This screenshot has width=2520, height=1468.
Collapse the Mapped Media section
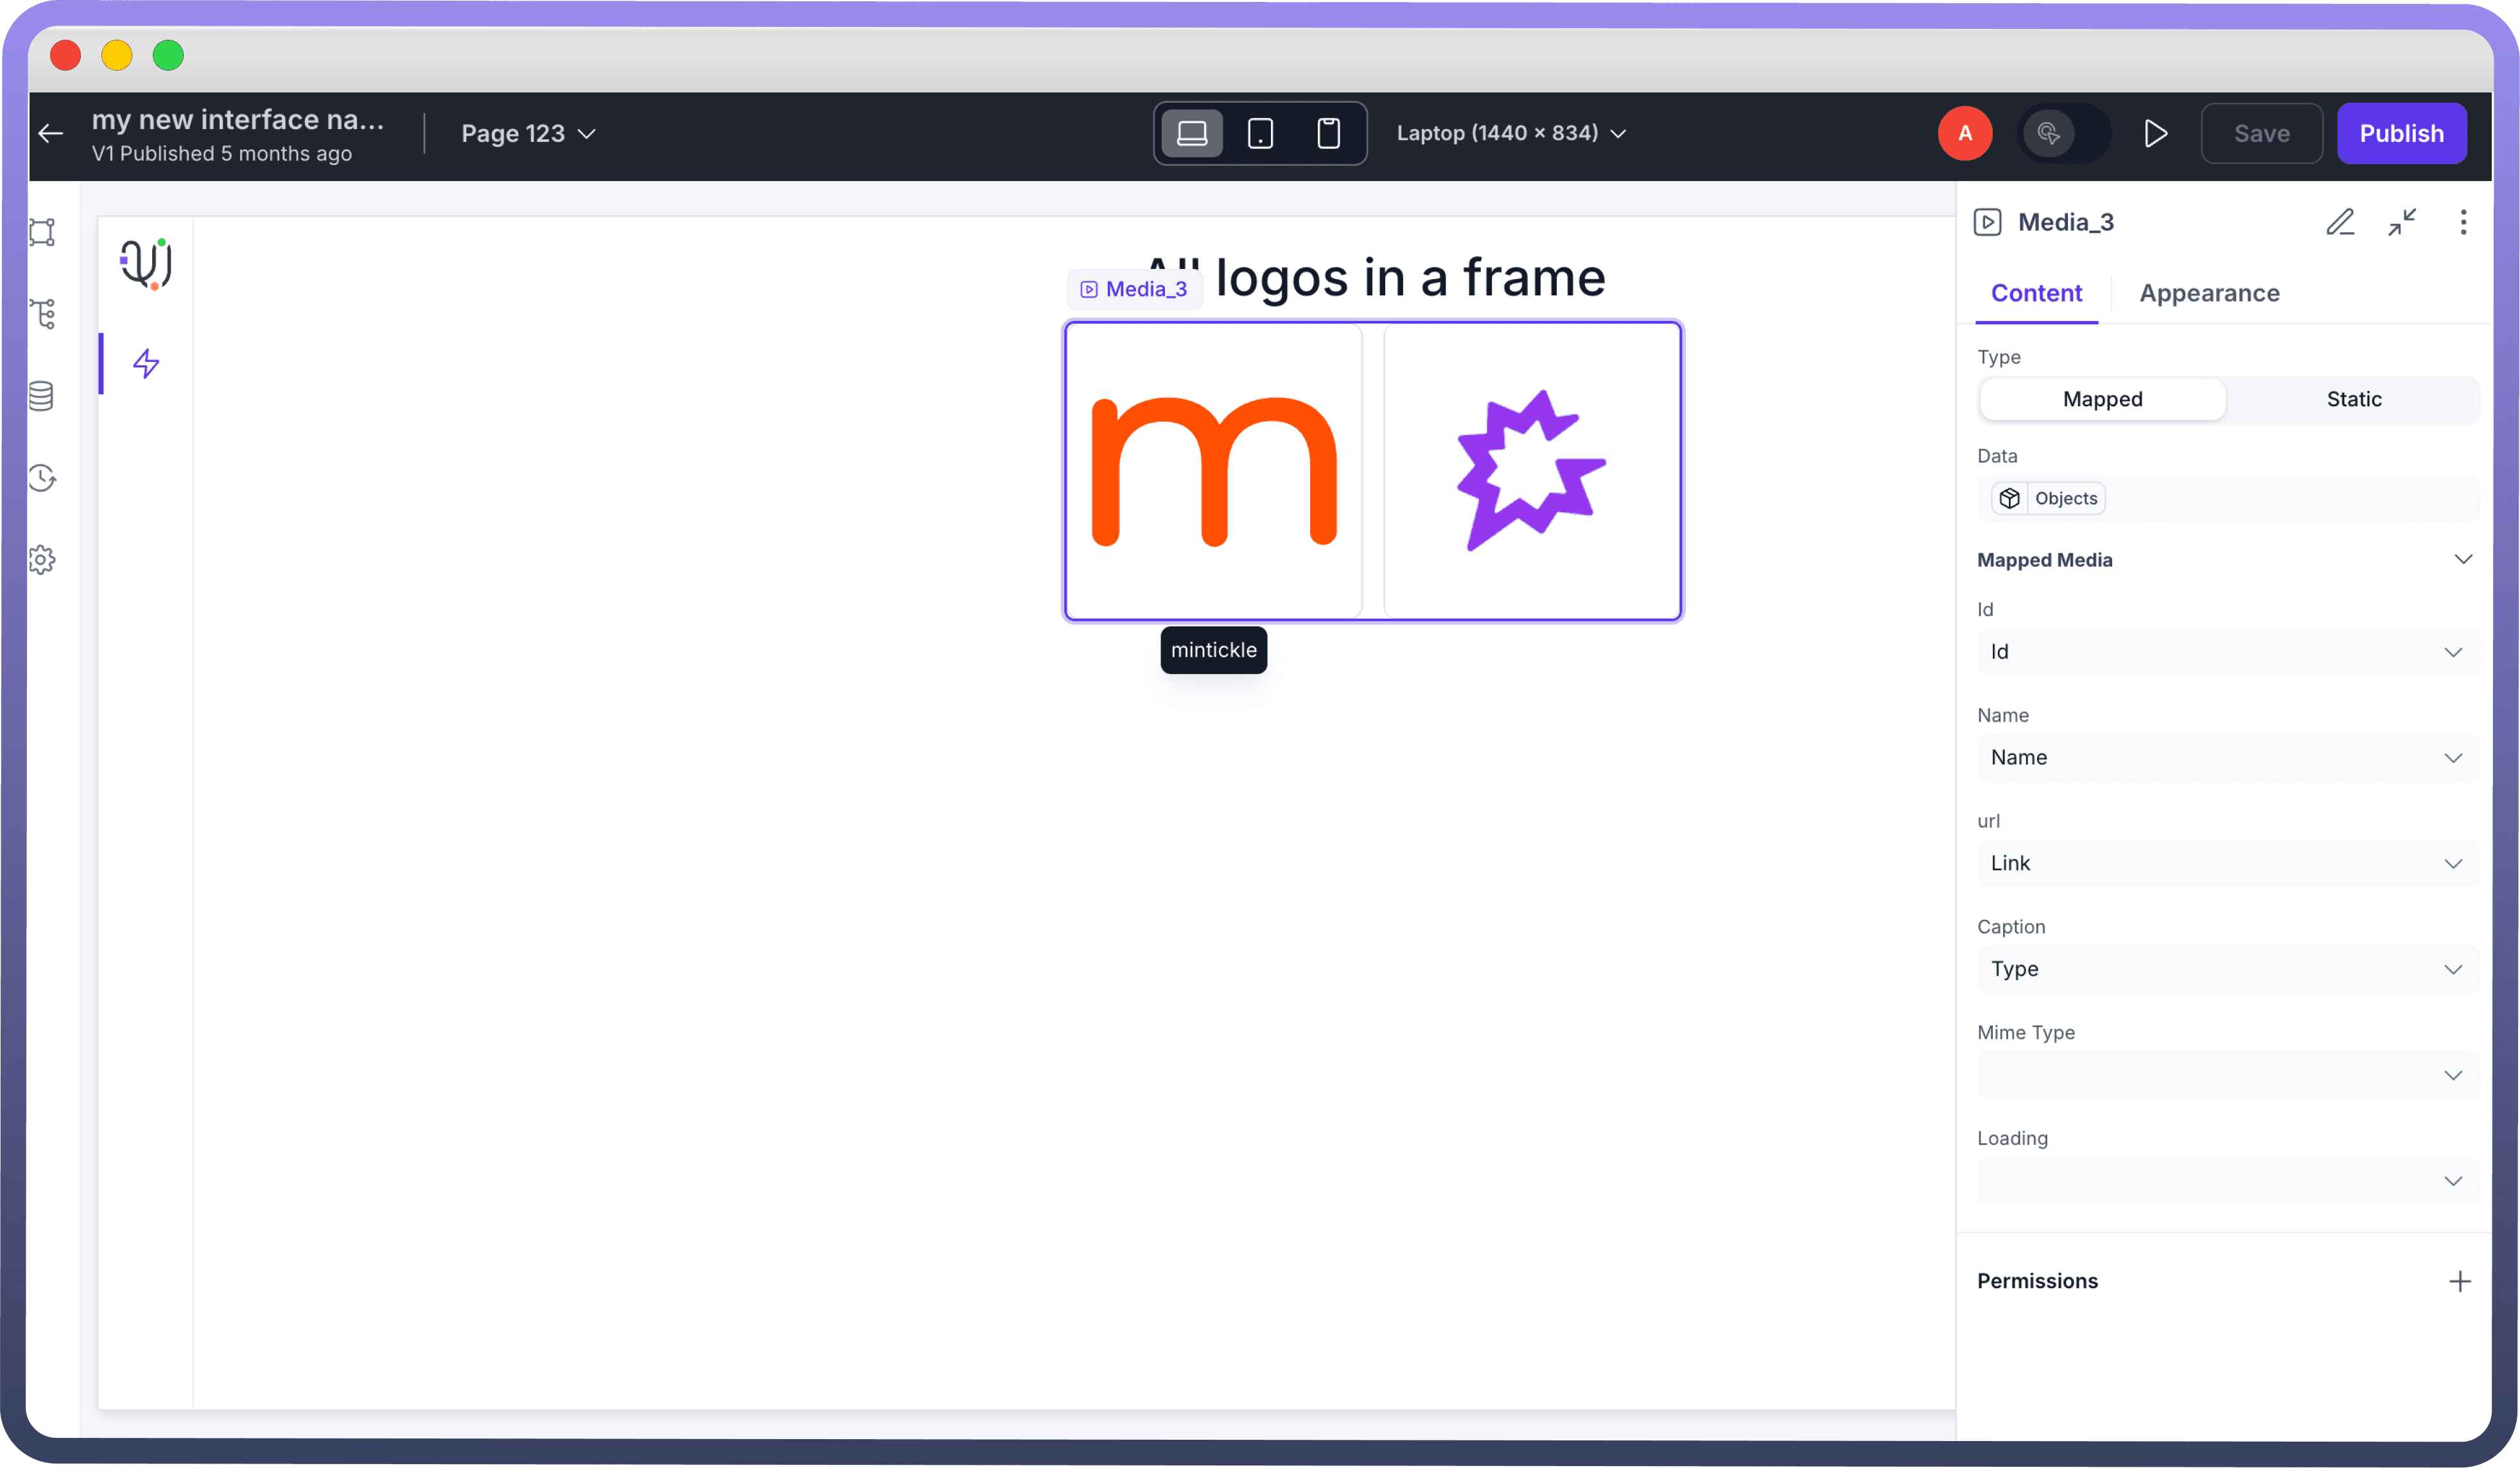[x=2462, y=560]
